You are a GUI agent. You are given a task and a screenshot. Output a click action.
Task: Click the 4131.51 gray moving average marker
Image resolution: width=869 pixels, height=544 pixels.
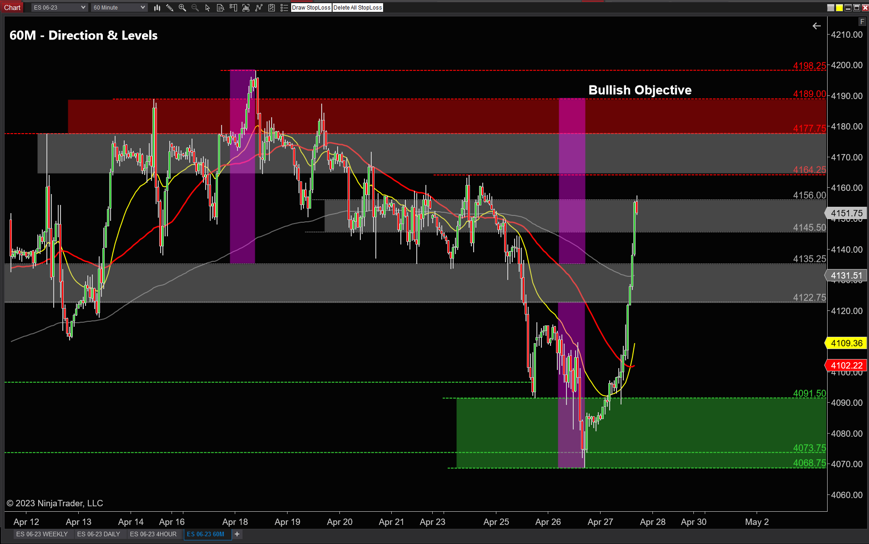(x=846, y=275)
